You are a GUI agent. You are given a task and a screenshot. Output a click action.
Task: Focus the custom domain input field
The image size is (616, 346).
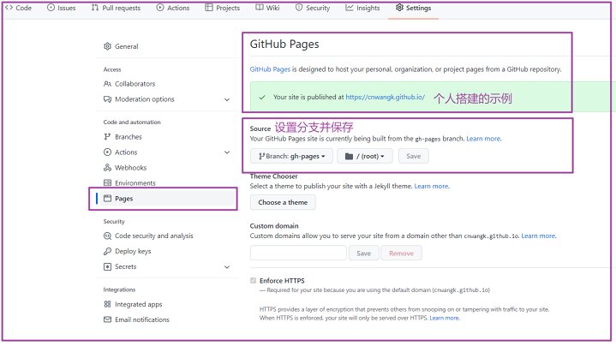click(x=298, y=253)
